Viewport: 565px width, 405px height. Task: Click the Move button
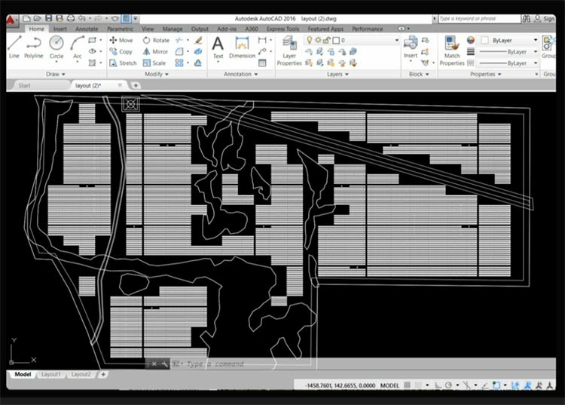(x=121, y=40)
